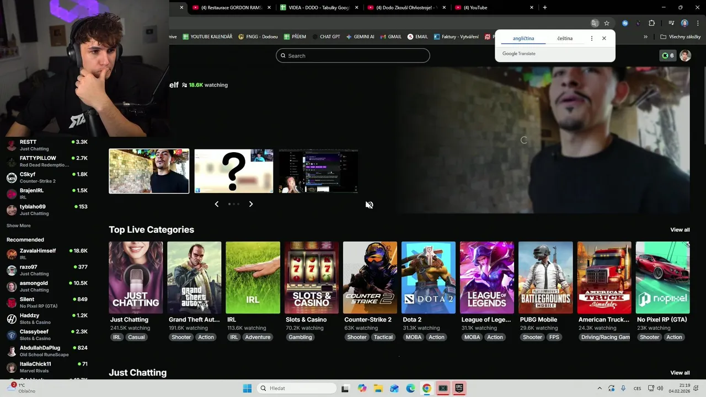The image size is (706, 397).
Task: Expand followed channels with Show More
Action: 19,226
